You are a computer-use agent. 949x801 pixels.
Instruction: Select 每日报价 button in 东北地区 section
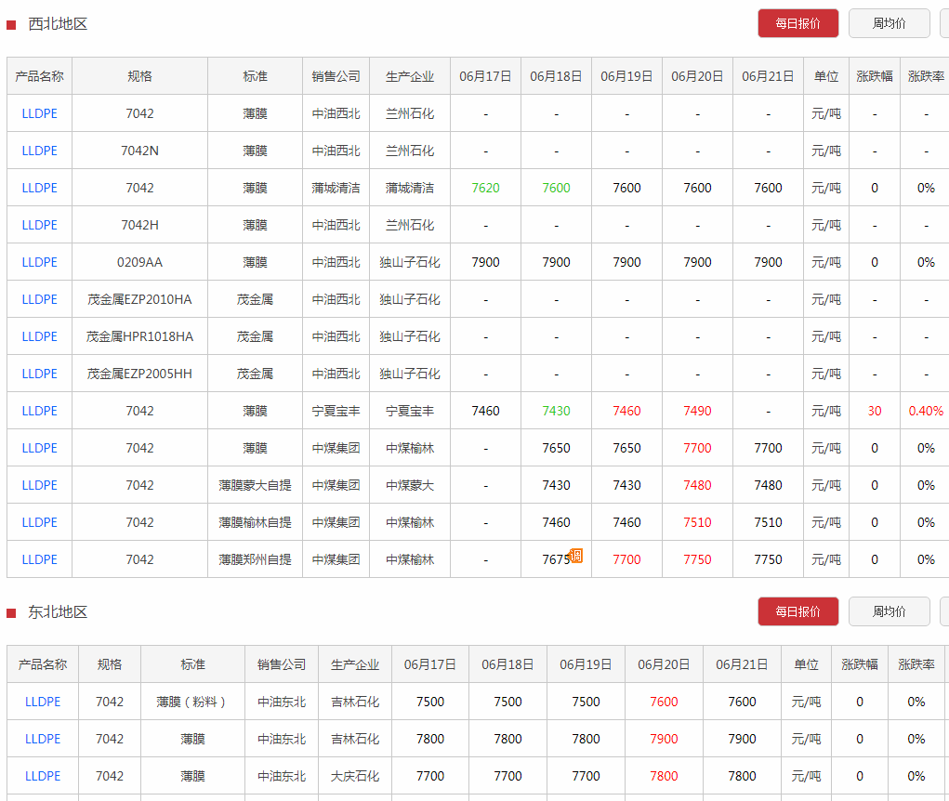pos(797,611)
